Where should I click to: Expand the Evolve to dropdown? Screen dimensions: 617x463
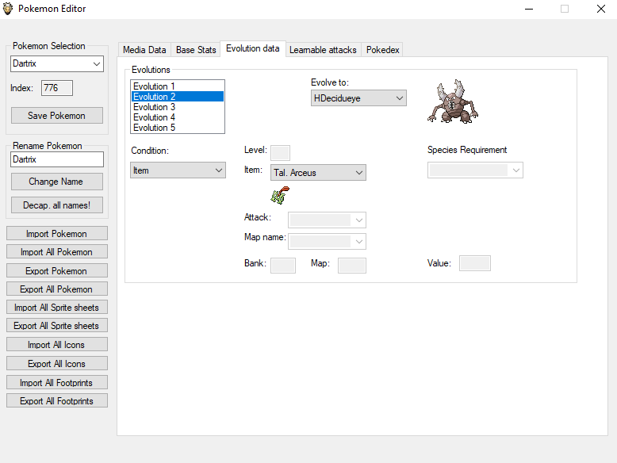point(358,98)
